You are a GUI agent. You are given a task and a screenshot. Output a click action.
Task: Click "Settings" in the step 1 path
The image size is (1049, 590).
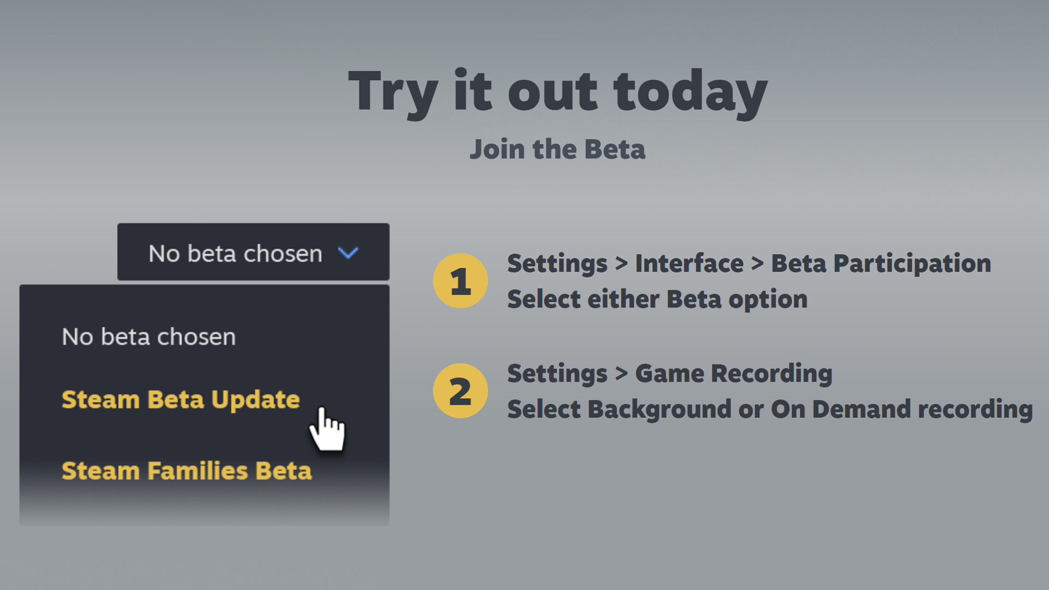(557, 264)
